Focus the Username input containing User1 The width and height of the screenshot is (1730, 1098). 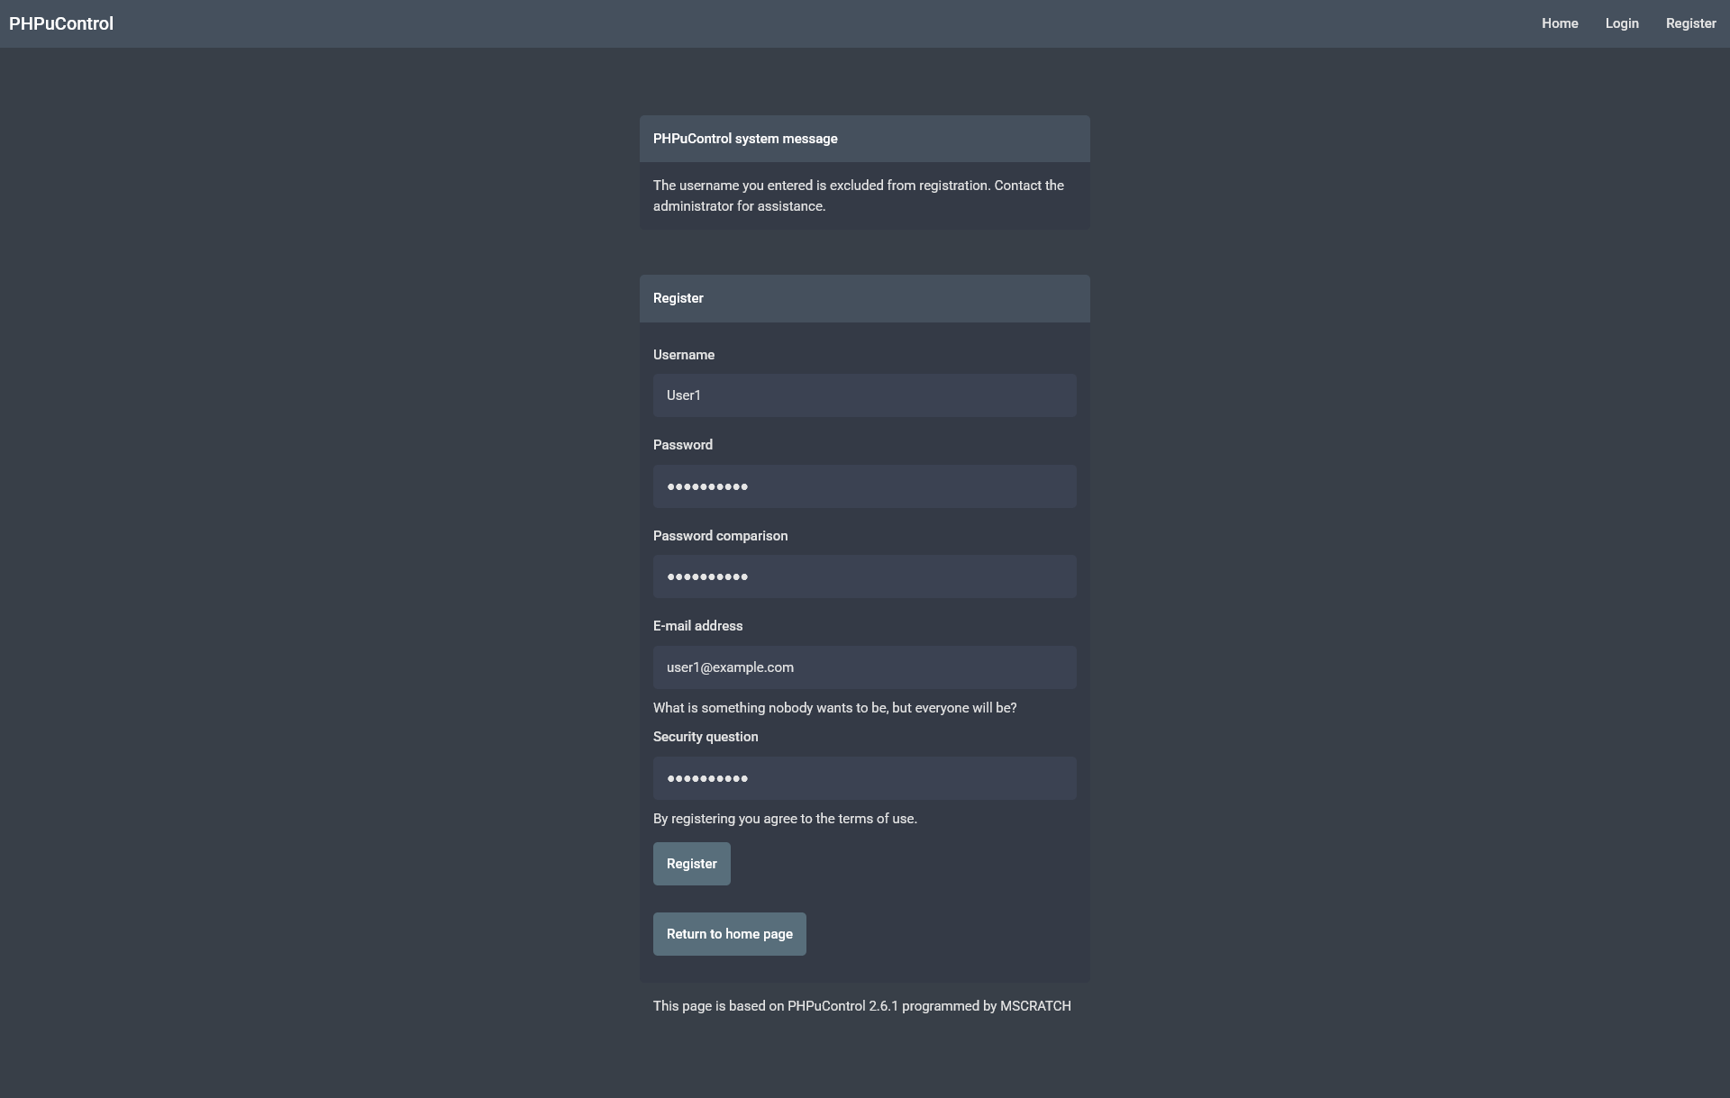[x=864, y=395]
